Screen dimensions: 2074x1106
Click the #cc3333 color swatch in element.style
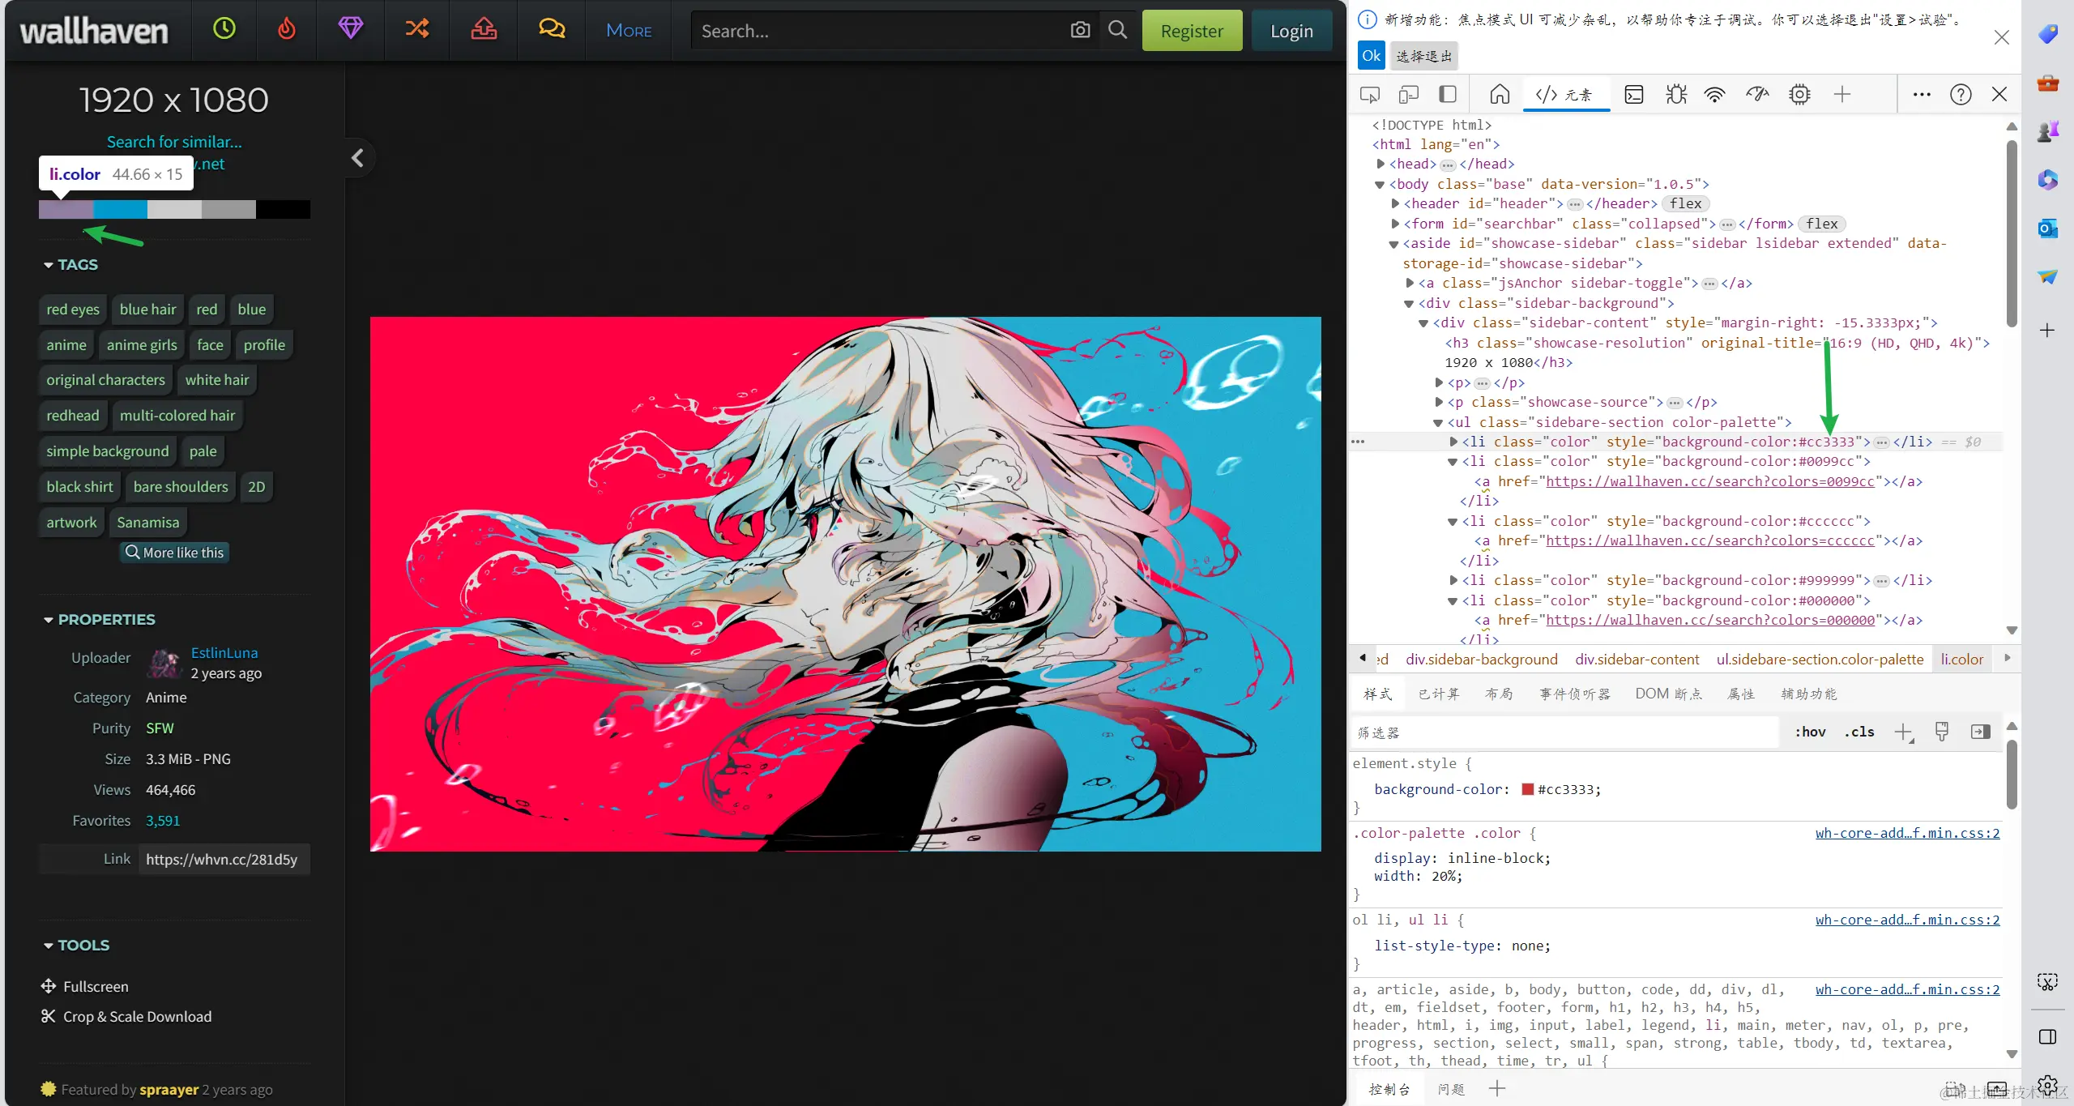[x=1527, y=789]
